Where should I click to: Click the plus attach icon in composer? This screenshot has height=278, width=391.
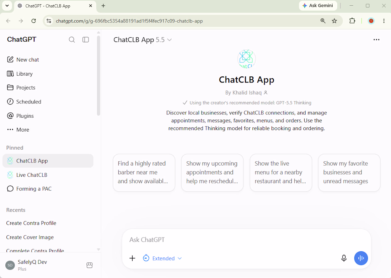click(133, 258)
